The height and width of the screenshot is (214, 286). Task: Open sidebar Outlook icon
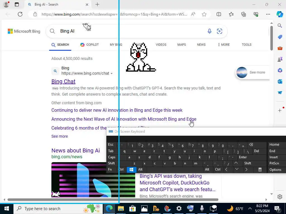[x=280, y=81]
